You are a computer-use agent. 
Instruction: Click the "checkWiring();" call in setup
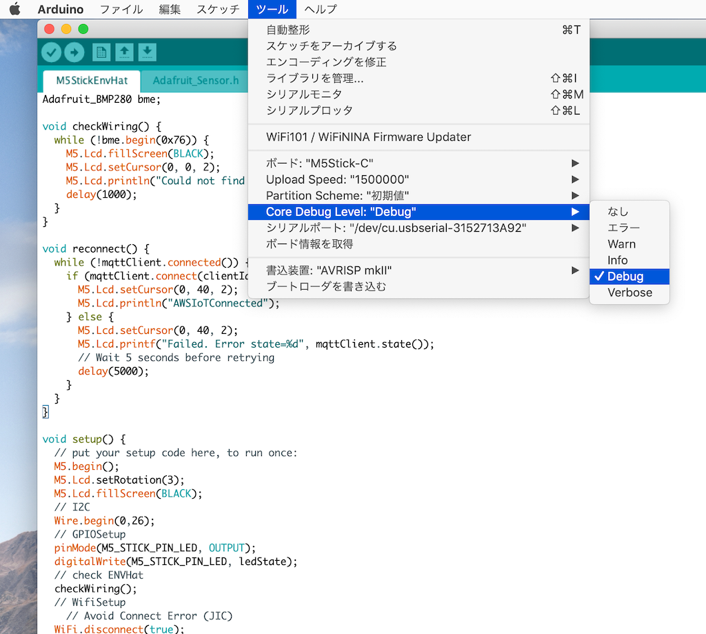point(95,589)
